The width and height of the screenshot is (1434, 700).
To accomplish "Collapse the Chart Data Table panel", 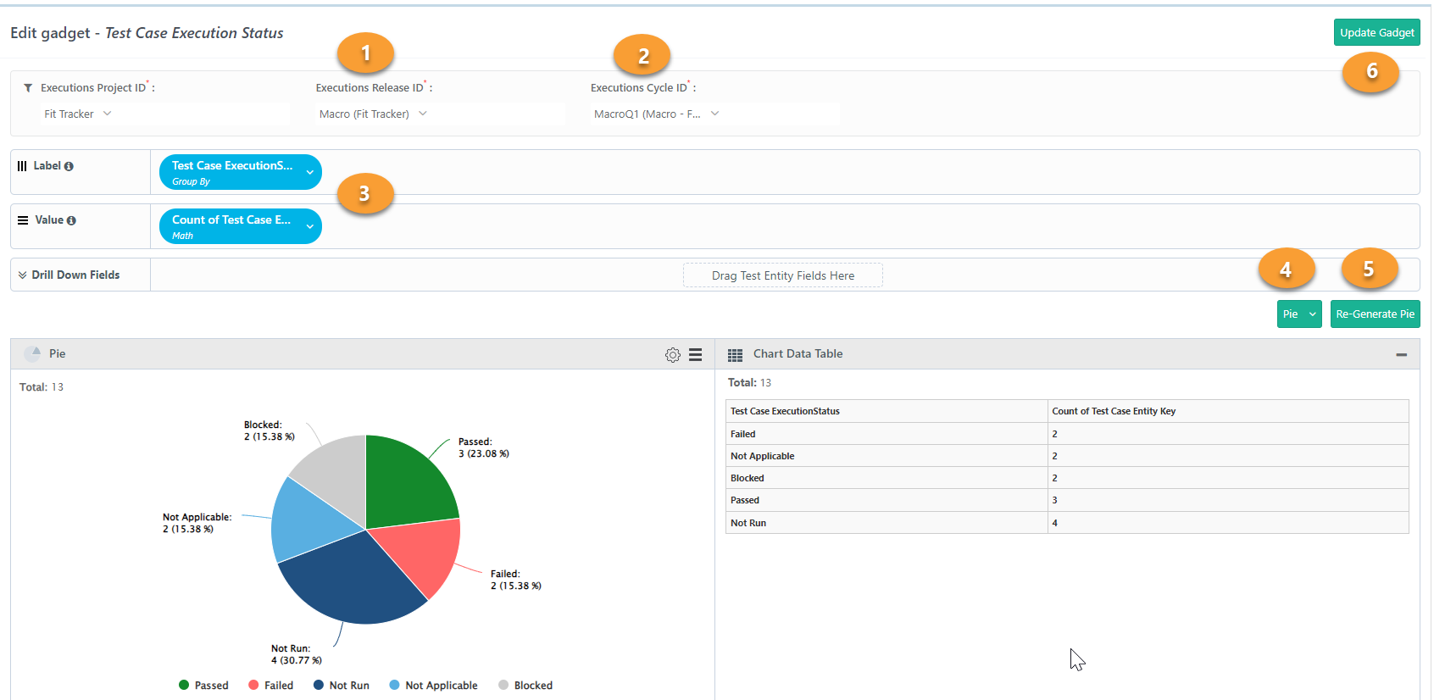I will coord(1402,355).
